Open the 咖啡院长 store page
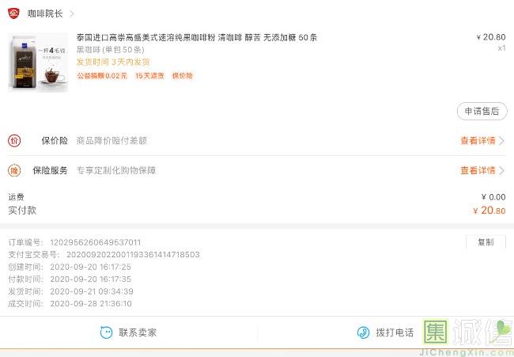The width and height of the screenshot is (514, 357). coord(45,13)
